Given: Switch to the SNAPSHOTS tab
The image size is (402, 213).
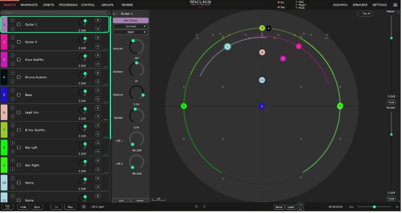Looking at the screenshot, I should (x=29, y=5).
